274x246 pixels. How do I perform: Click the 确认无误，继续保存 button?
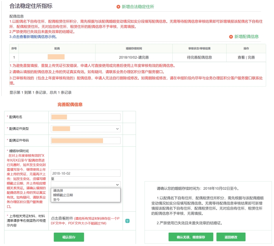pyautogui.click(x=191, y=237)
